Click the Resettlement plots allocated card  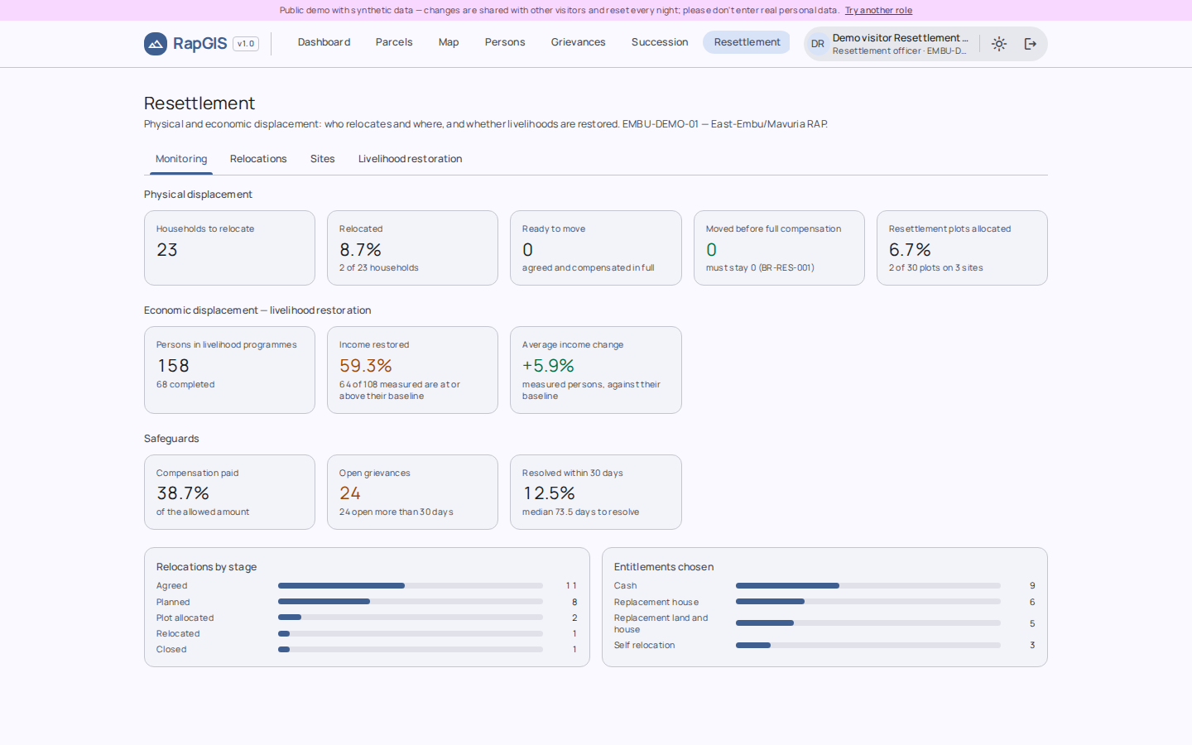click(962, 248)
